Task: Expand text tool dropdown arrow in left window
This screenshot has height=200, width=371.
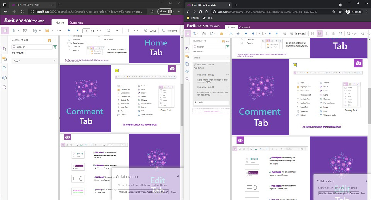Action: point(18,30)
